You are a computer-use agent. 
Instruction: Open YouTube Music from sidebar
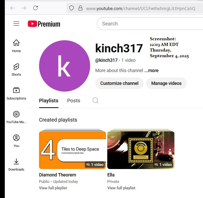click(16, 117)
